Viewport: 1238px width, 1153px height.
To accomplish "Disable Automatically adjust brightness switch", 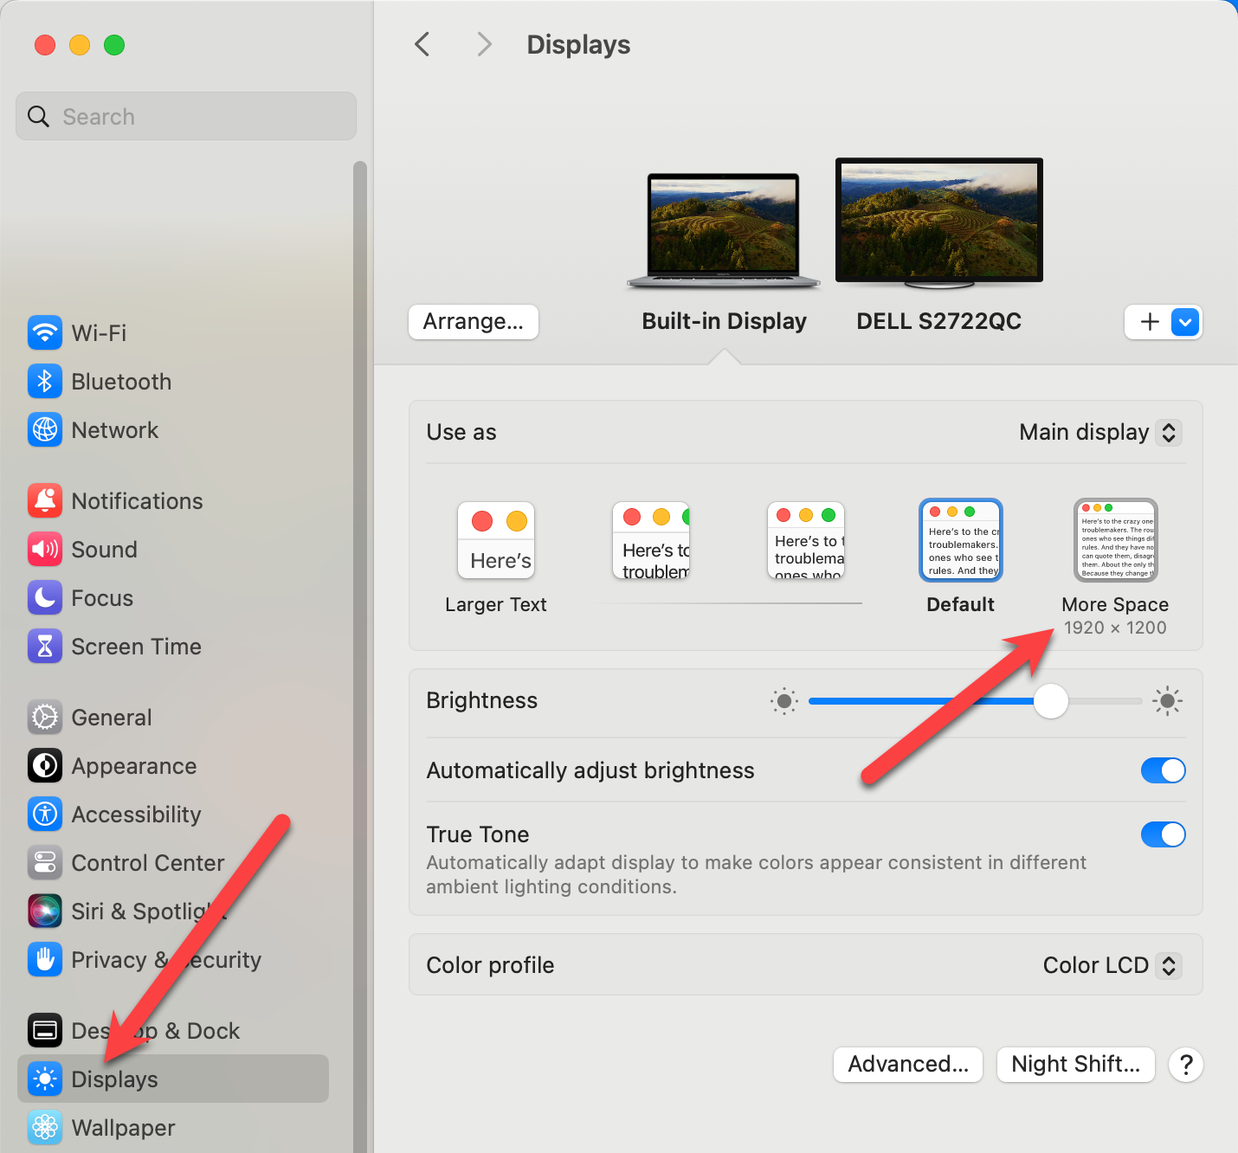I will pyautogui.click(x=1163, y=770).
